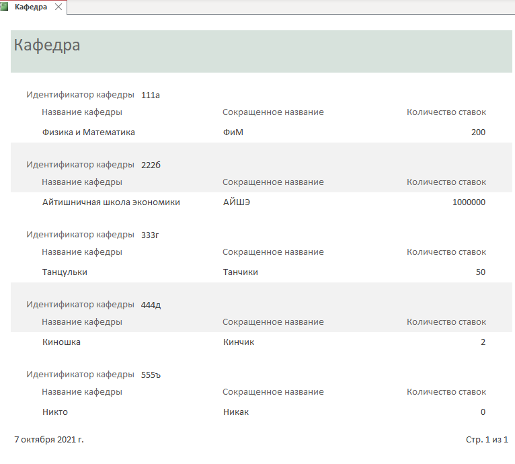Click the green report icon beside the tab

click(x=4, y=7)
